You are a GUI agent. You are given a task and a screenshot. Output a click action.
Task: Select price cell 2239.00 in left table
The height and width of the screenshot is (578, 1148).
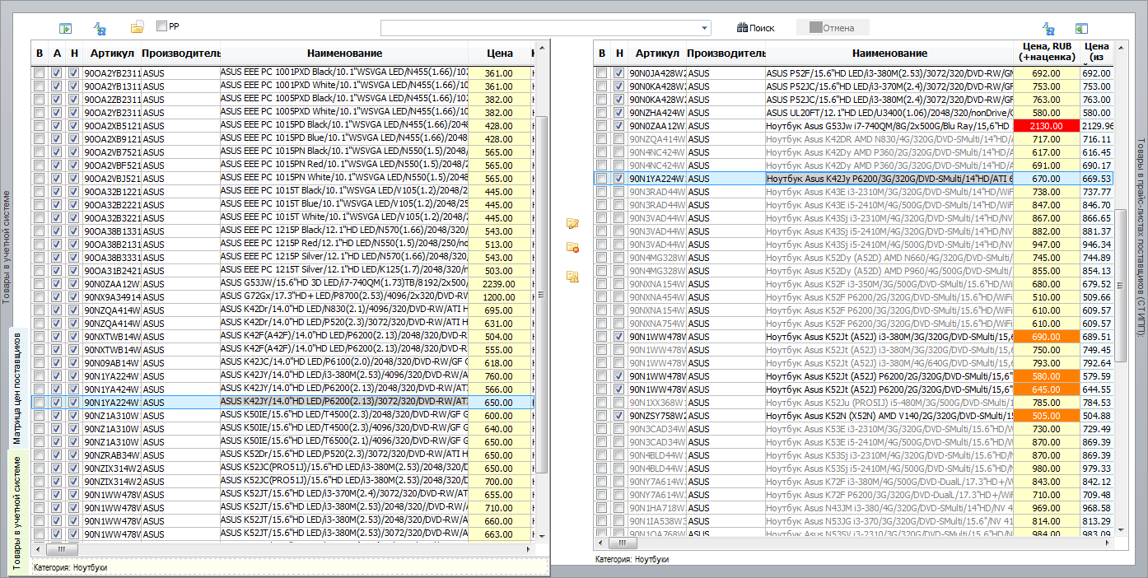click(499, 284)
